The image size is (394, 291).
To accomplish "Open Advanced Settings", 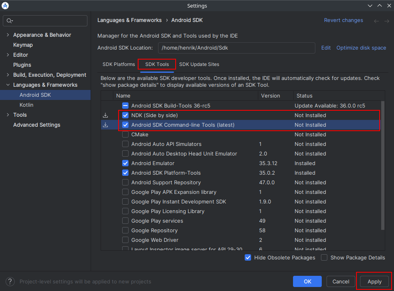I will point(37,125).
